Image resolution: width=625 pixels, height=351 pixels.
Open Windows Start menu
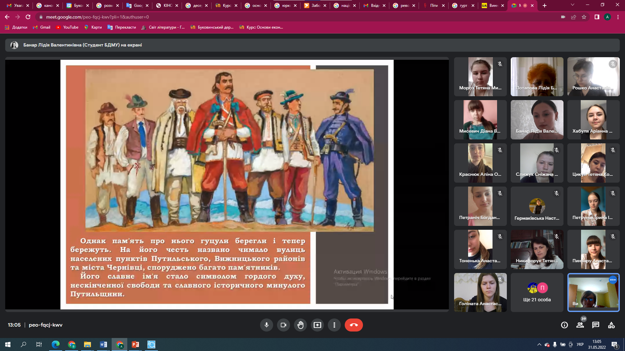(8, 344)
